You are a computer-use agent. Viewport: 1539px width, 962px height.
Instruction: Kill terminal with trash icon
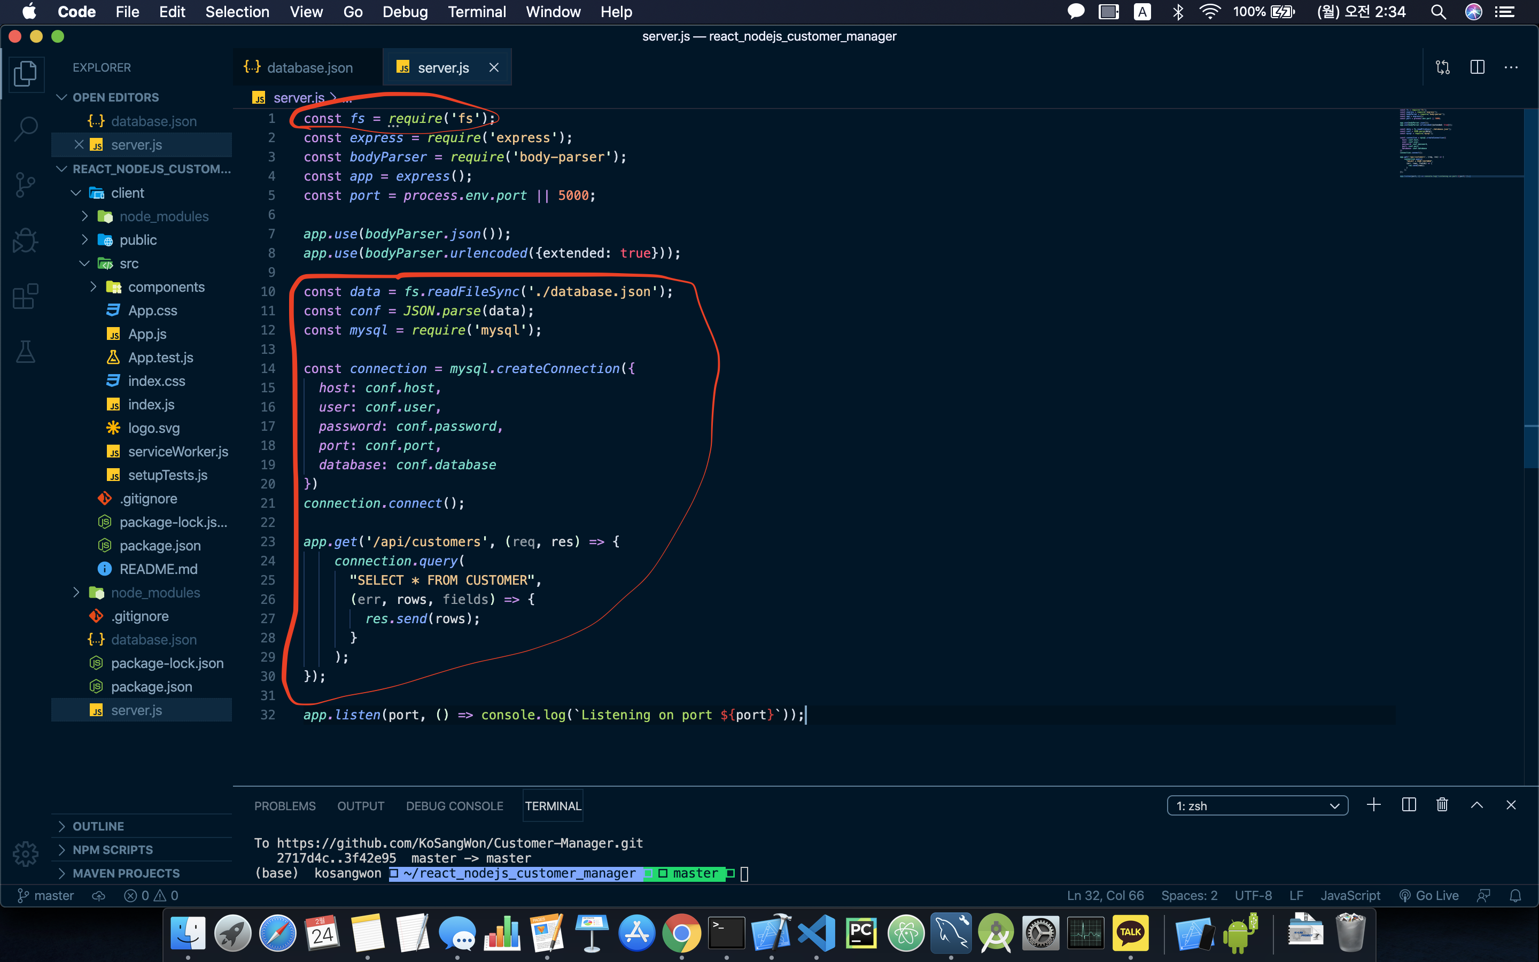click(1442, 805)
